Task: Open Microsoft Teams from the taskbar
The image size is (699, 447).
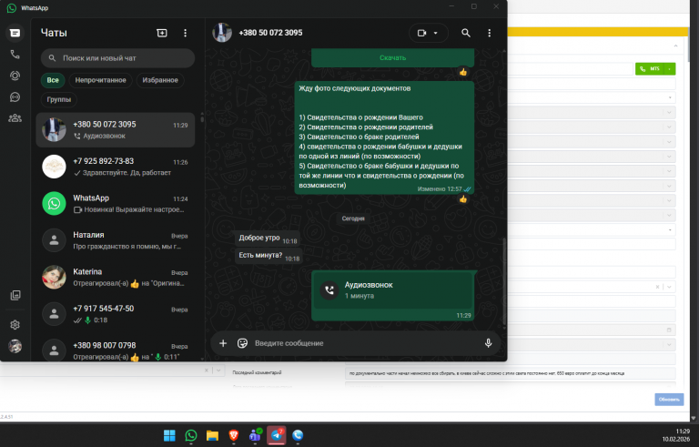Action: pyautogui.click(x=255, y=435)
